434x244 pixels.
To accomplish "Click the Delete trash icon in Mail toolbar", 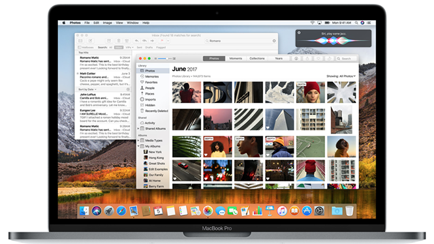I will pyautogui.click(x=119, y=41).
